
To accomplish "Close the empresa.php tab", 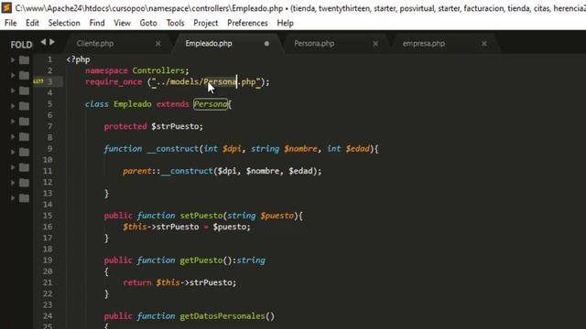I will click(484, 44).
